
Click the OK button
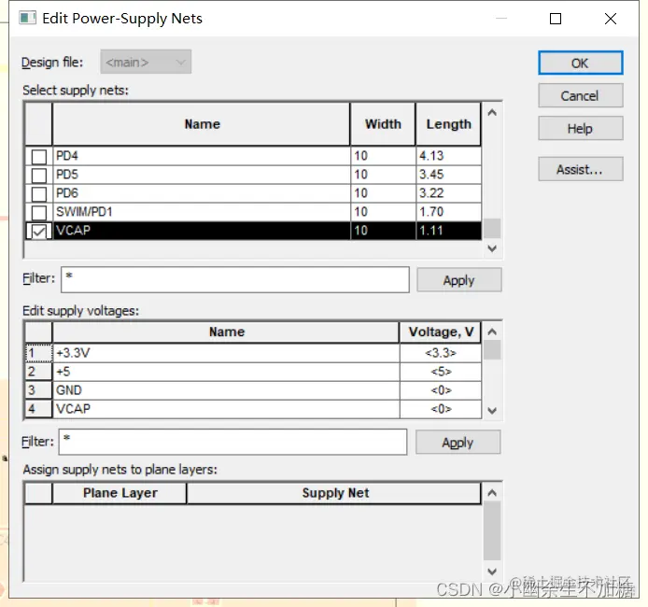click(x=580, y=63)
